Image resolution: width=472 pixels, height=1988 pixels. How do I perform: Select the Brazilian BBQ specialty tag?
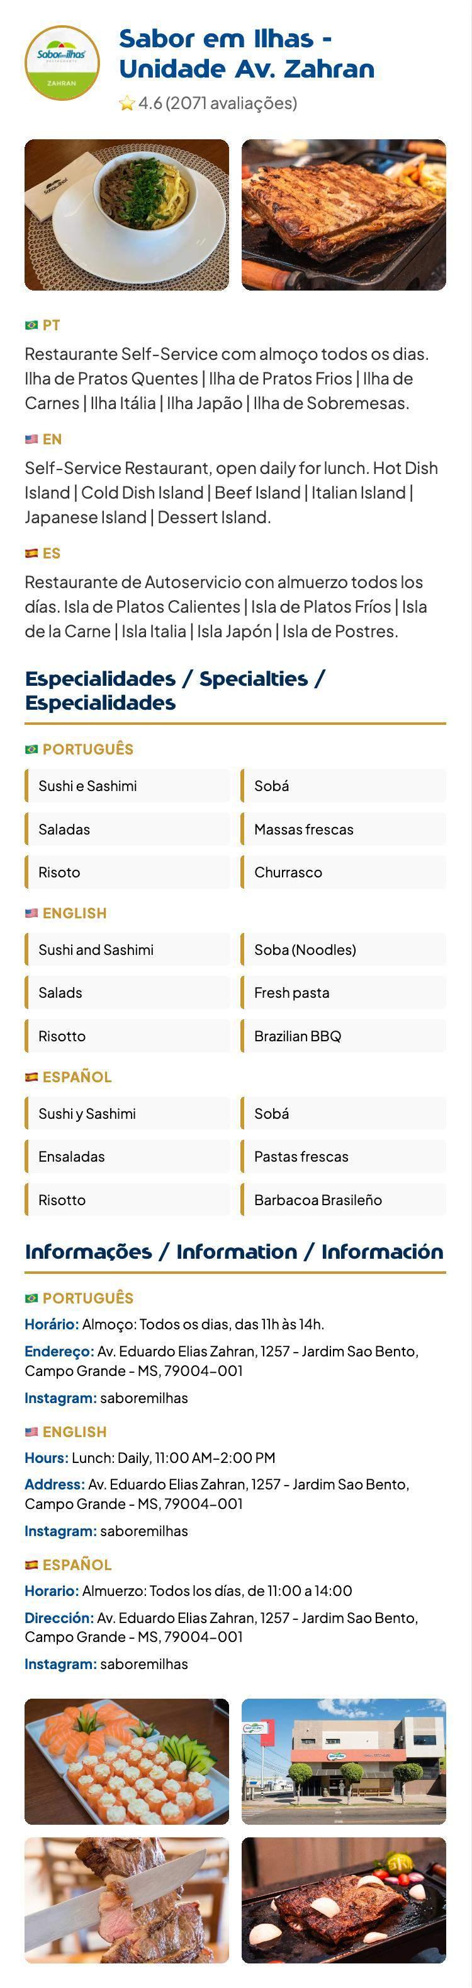click(x=344, y=1036)
